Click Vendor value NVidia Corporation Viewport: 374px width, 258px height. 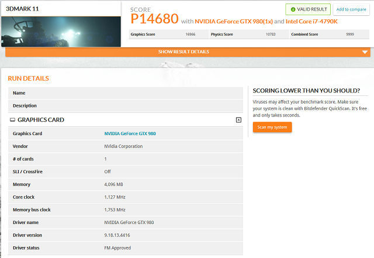pos(123,146)
